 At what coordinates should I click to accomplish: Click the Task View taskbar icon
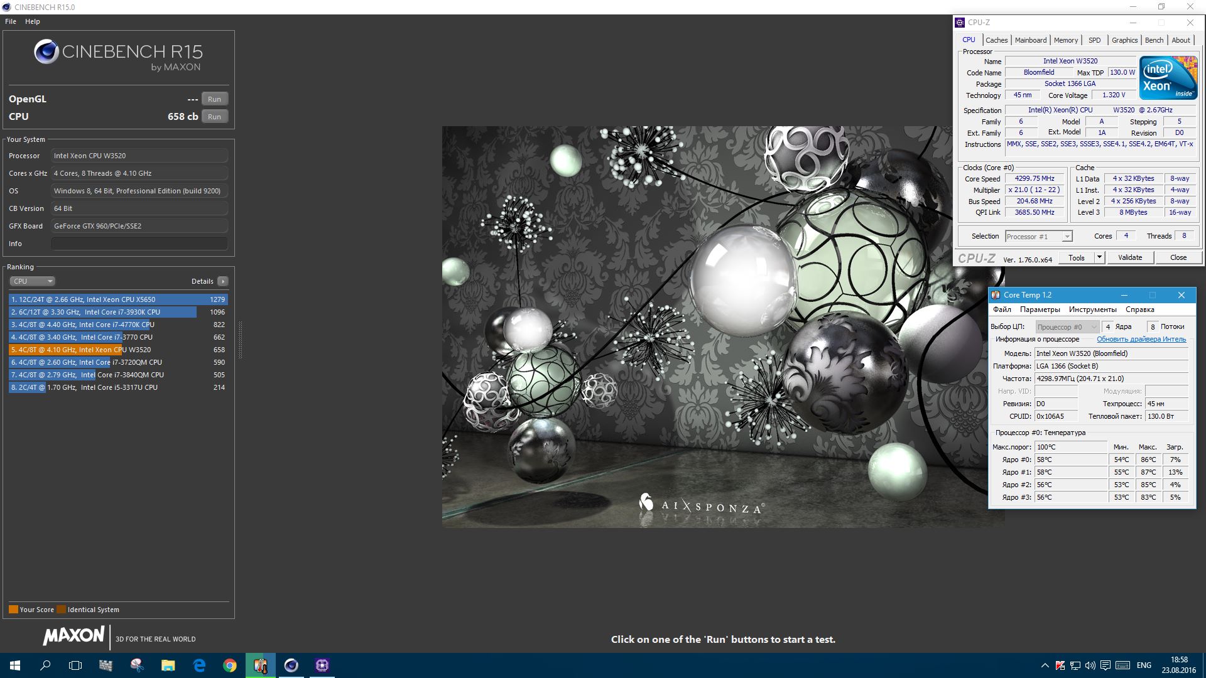(75, 665)
